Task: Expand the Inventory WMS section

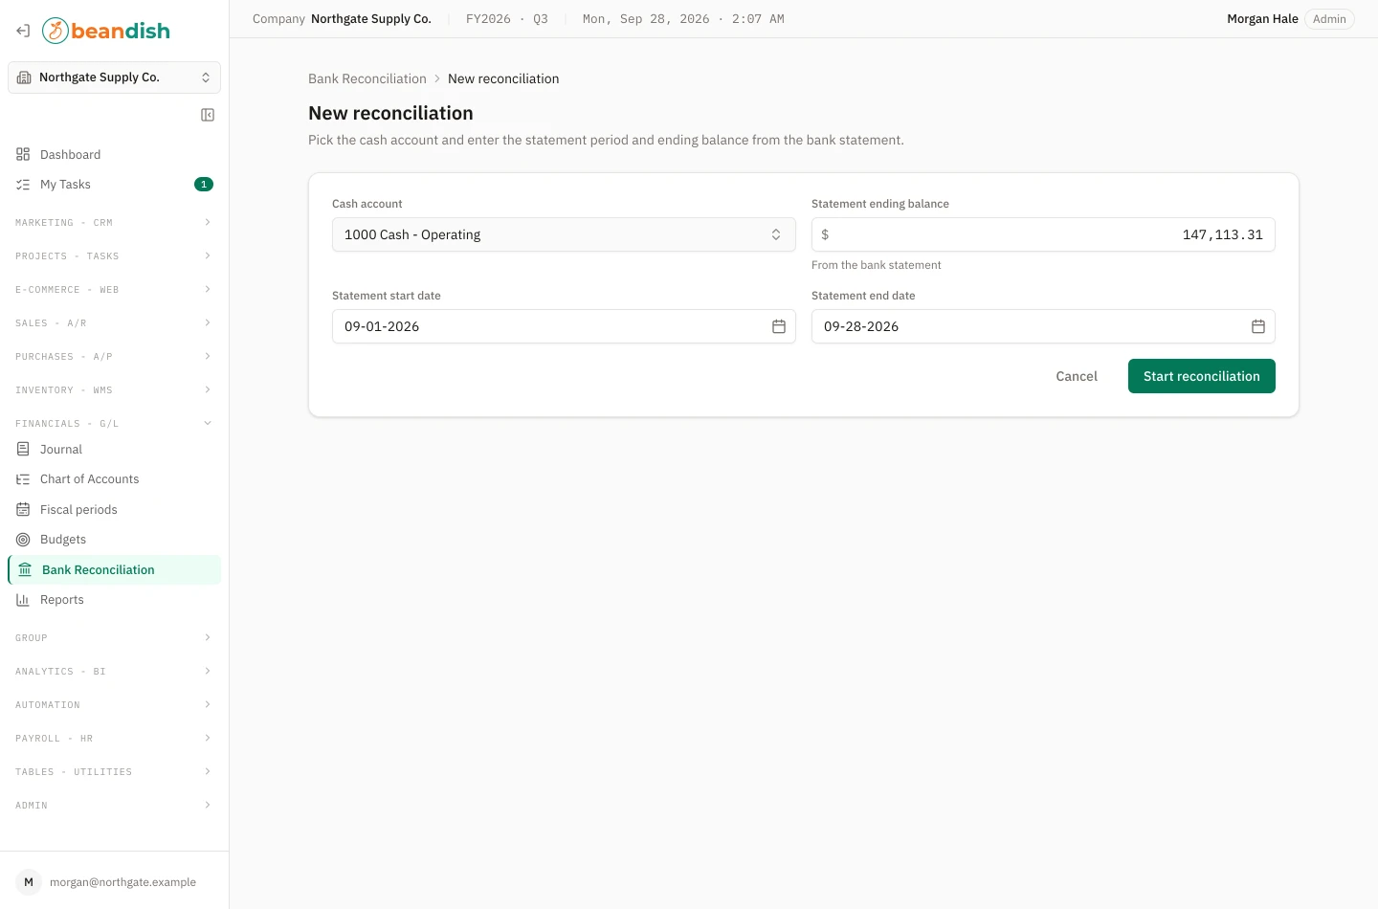Action: click(x=114, y=390)
